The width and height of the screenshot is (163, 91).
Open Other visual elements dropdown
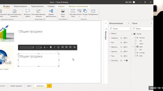[x=15, y=13]
